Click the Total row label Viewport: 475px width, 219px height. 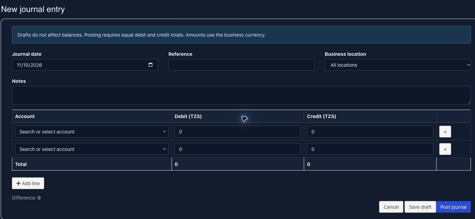coord(21,164)
